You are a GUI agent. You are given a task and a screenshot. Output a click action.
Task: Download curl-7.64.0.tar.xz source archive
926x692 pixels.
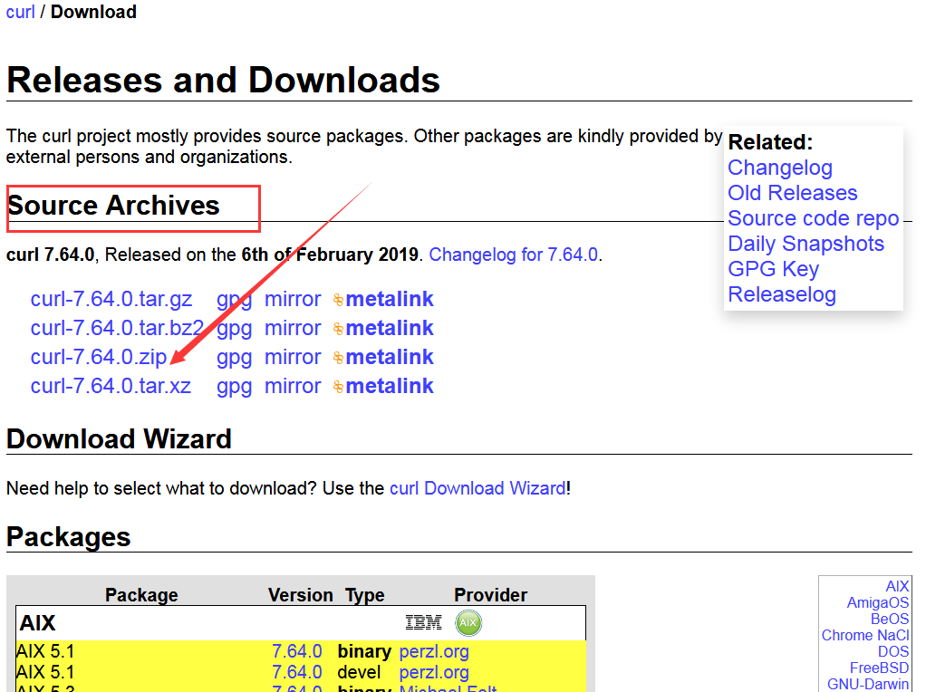(x=111, y=386)
